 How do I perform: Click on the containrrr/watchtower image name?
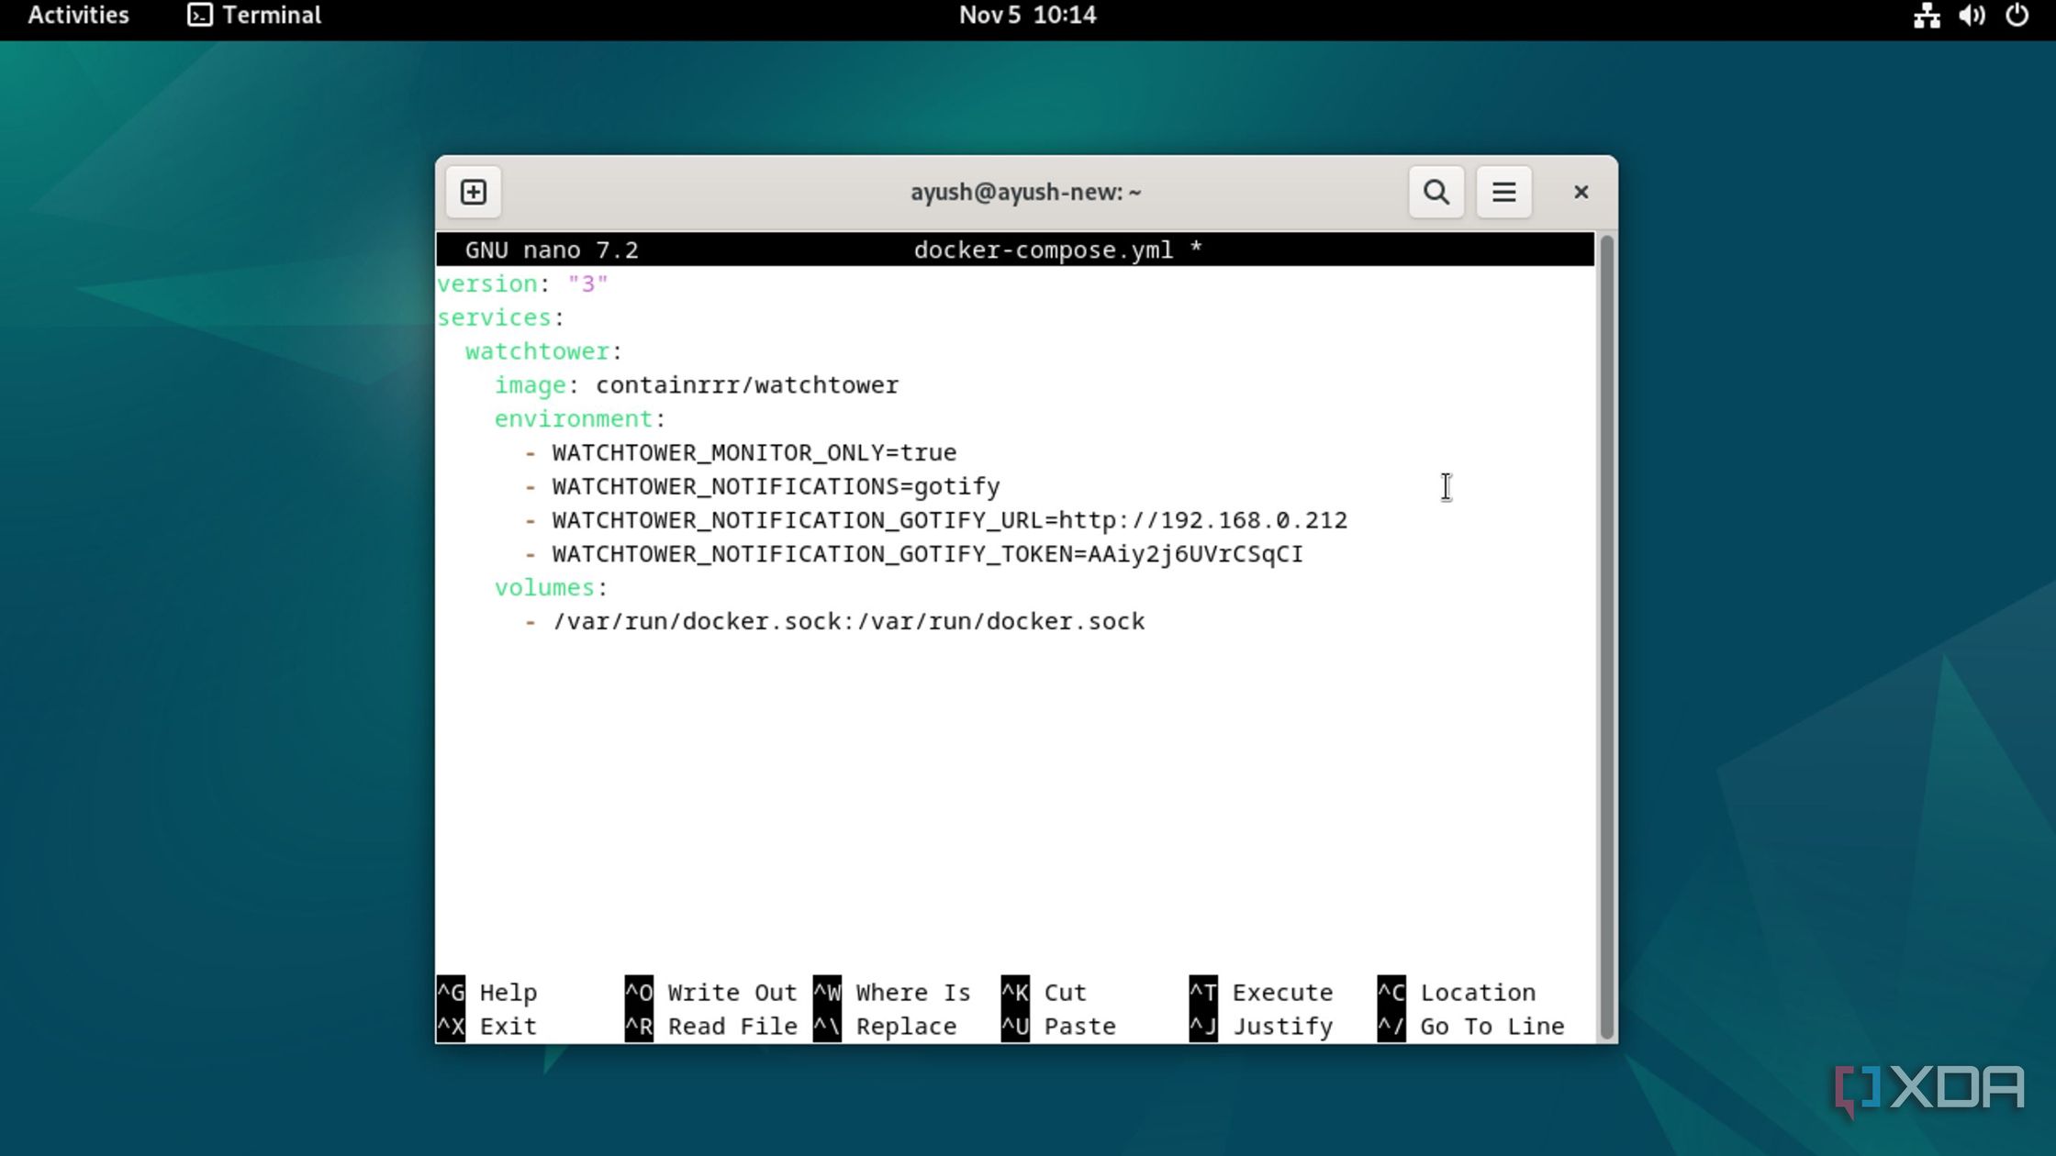[747, 385]
